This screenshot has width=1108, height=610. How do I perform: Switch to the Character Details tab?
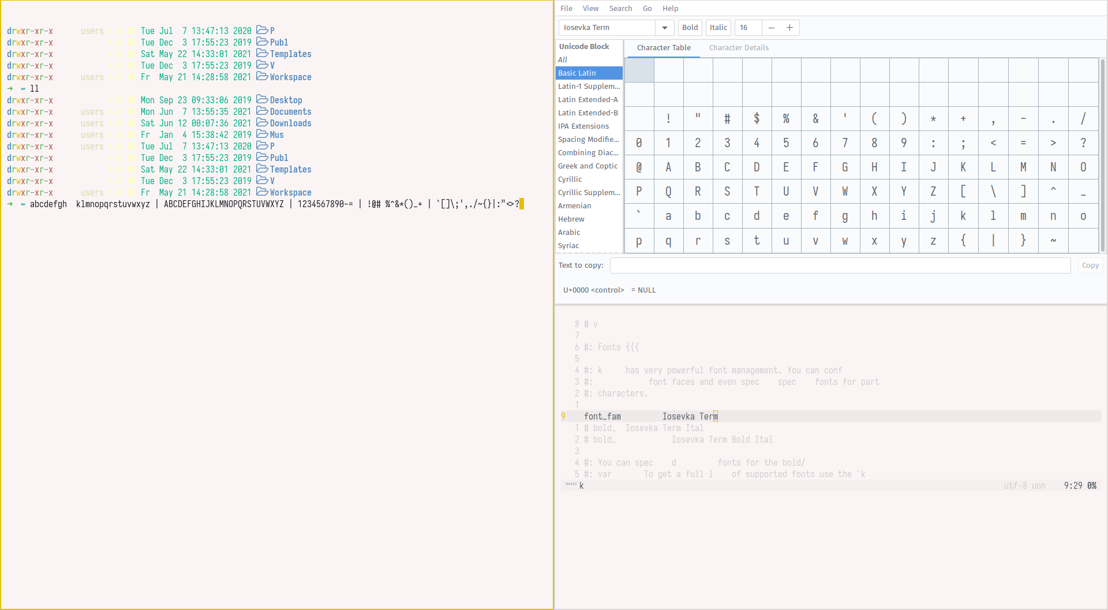739,47
